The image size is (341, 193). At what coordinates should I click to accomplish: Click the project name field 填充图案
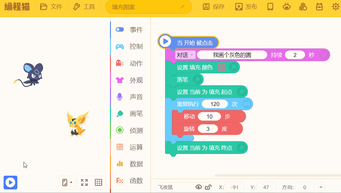click(149, 7)
